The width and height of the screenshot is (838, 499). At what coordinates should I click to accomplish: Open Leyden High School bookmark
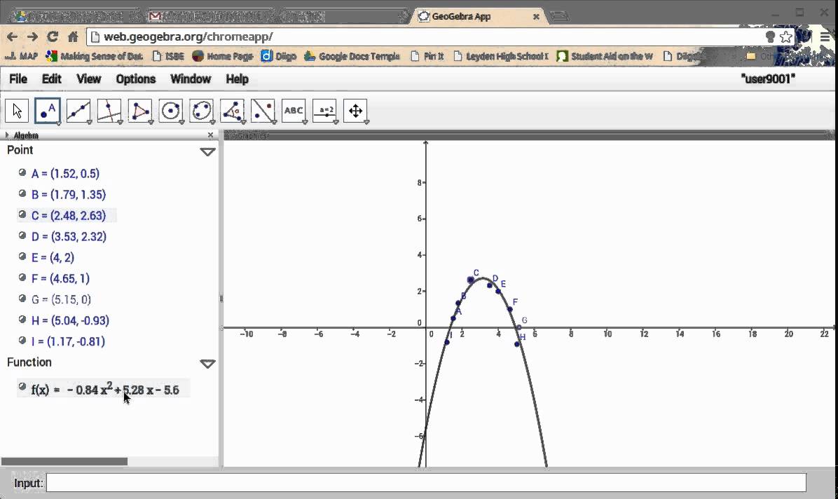pos(501,56)
